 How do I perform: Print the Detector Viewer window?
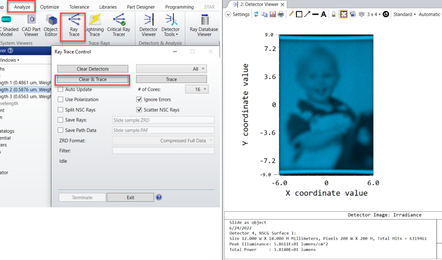point(281,14)
